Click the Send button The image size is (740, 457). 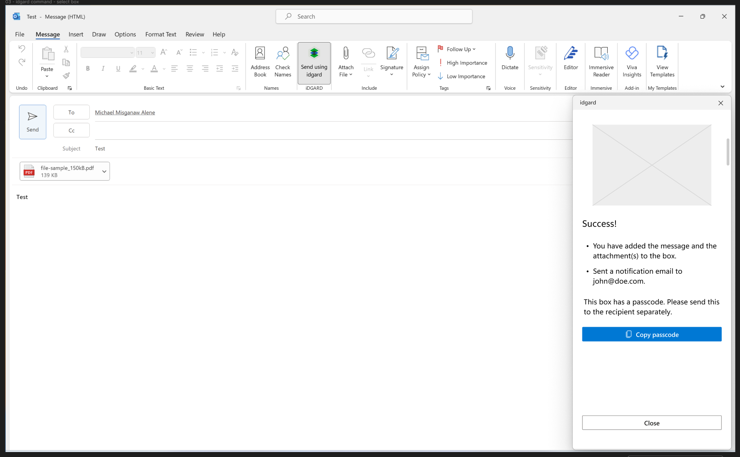[33, 122]
